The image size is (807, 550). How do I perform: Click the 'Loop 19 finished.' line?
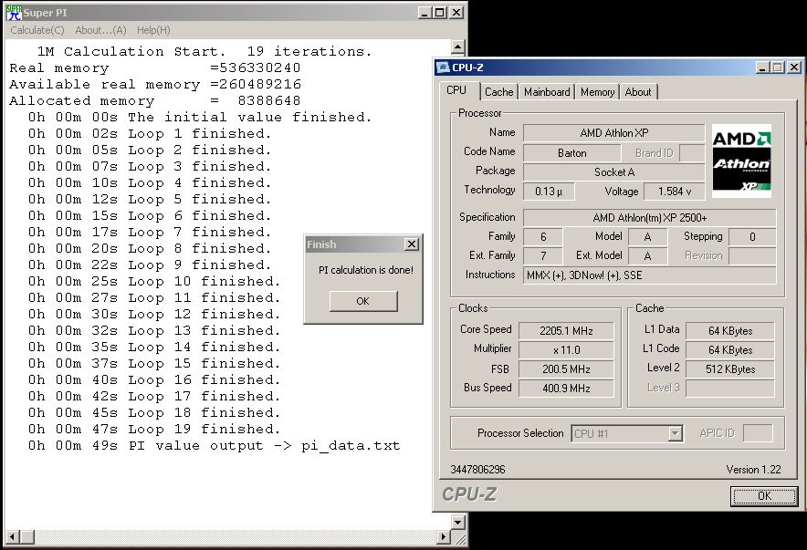(x=154, y=430)
